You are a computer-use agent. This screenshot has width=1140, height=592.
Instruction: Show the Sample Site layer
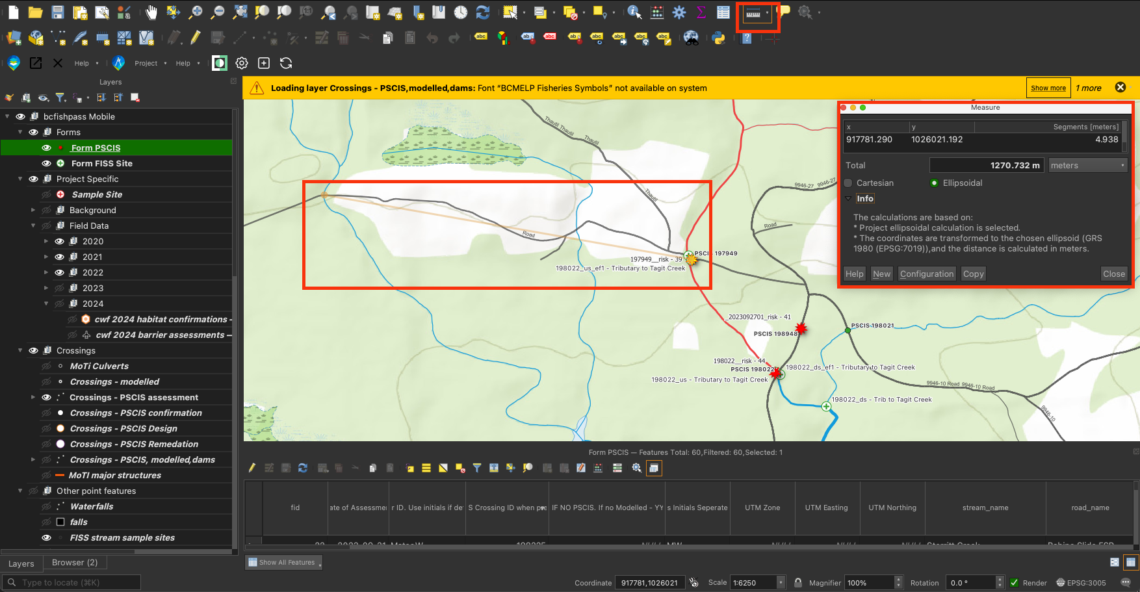[46, 194]
